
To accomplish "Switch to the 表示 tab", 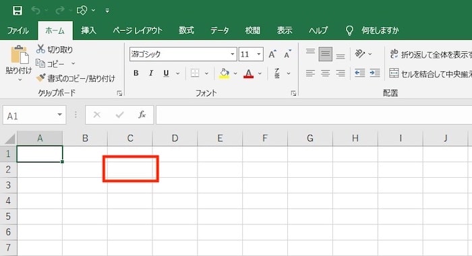I will pyautogui.click(x=285, y=30).
